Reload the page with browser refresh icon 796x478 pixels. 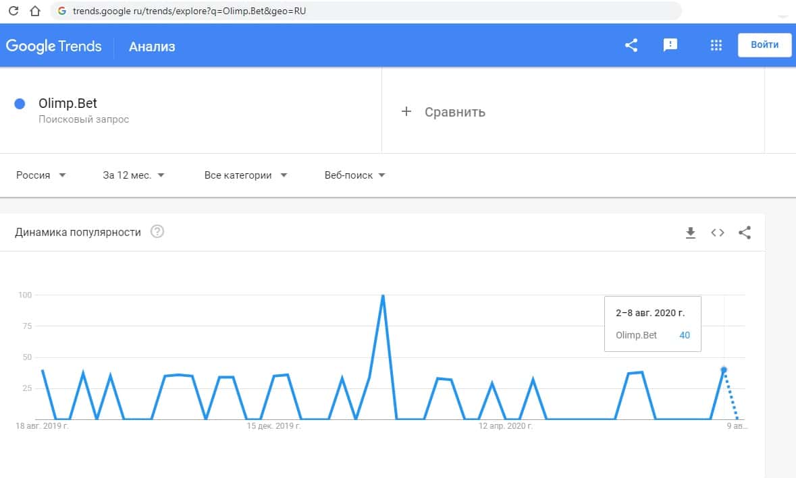tap(12, 11)
